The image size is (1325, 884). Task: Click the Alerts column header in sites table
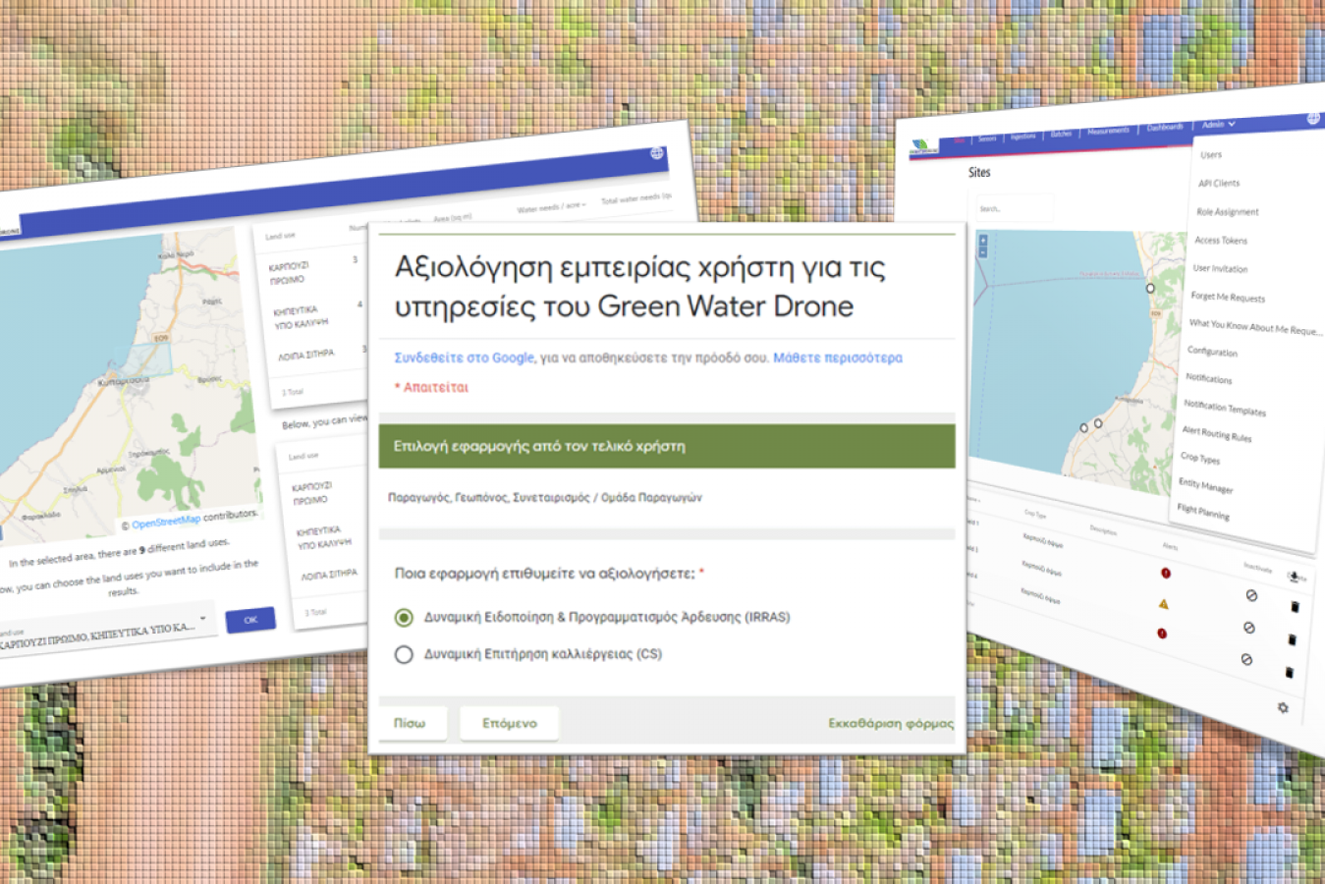(1171, 546)
